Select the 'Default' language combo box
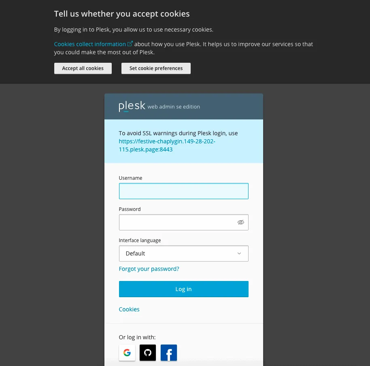Viewport: 370px width, 366px height. point(183,253)
